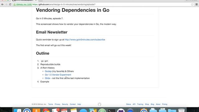Click the 'Example' list item
This screenshot has height=112, width=199.
[x=45, y=82]
